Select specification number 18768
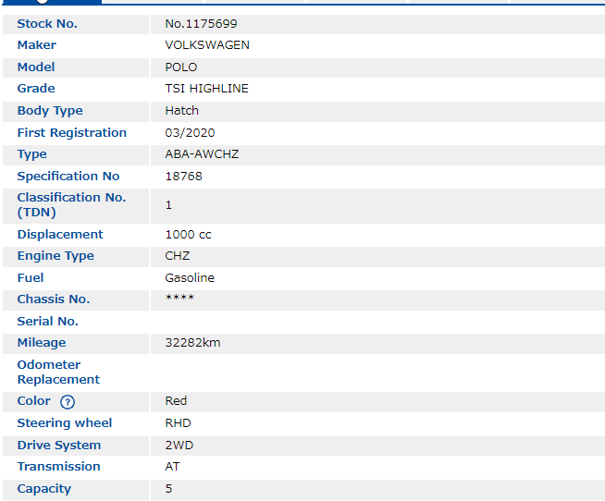 click(x=183, y=177)
